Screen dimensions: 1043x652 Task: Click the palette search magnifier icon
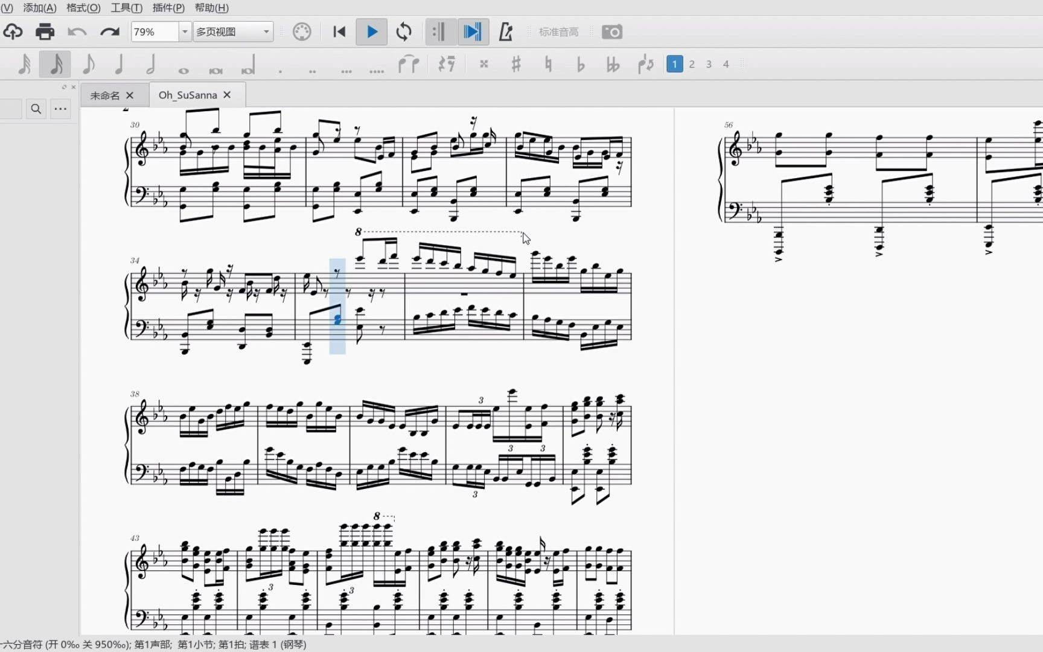coord(36,109)
